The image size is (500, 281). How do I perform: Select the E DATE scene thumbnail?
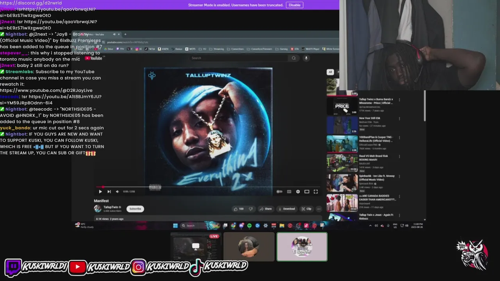tap(302, 247)
